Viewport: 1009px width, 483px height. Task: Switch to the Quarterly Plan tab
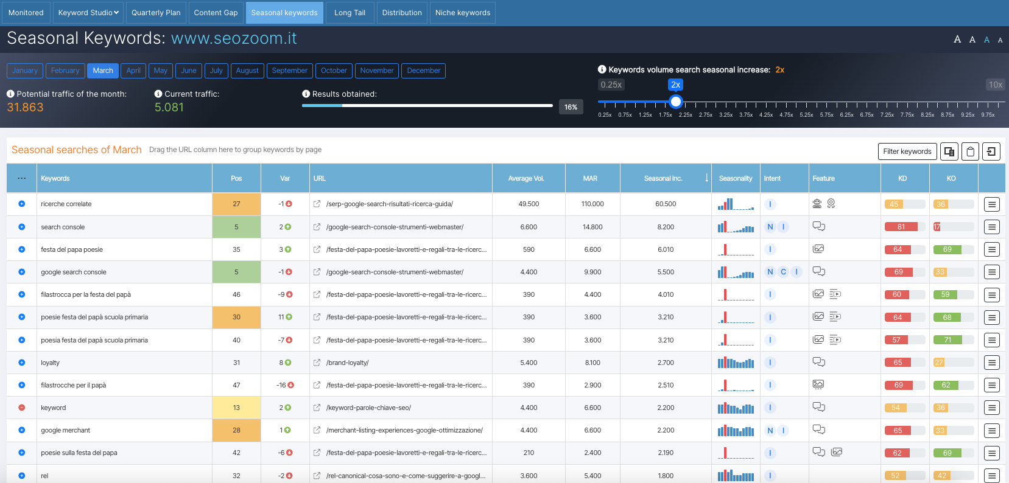[156, 13]
